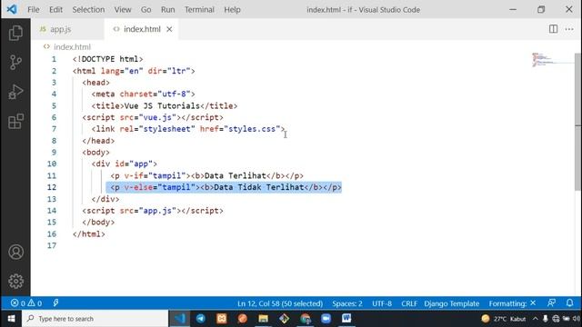
Task: Open the notifications bell
Action: 570,303
